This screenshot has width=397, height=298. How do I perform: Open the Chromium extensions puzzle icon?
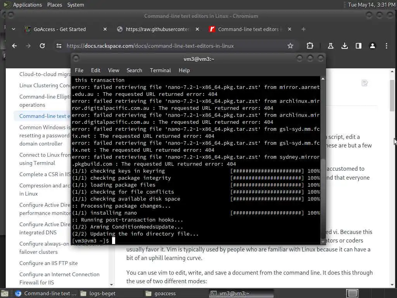[x=310, y=46]
